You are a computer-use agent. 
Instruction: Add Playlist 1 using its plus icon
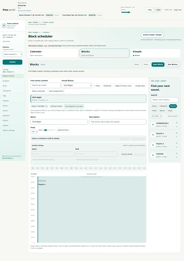[177, 133]
